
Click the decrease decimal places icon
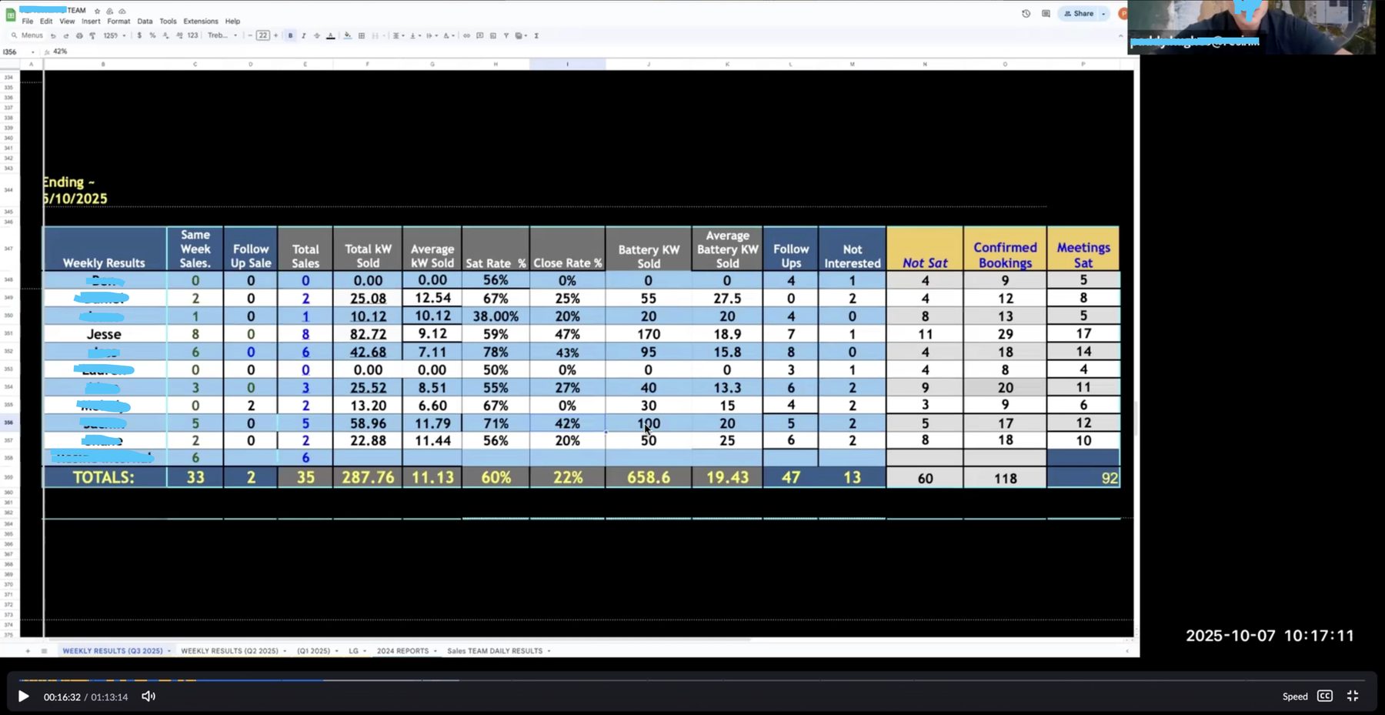[x=165, y=35]
